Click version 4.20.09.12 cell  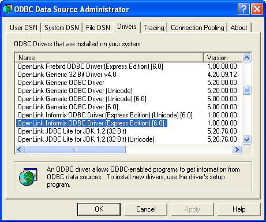[222, 75]
